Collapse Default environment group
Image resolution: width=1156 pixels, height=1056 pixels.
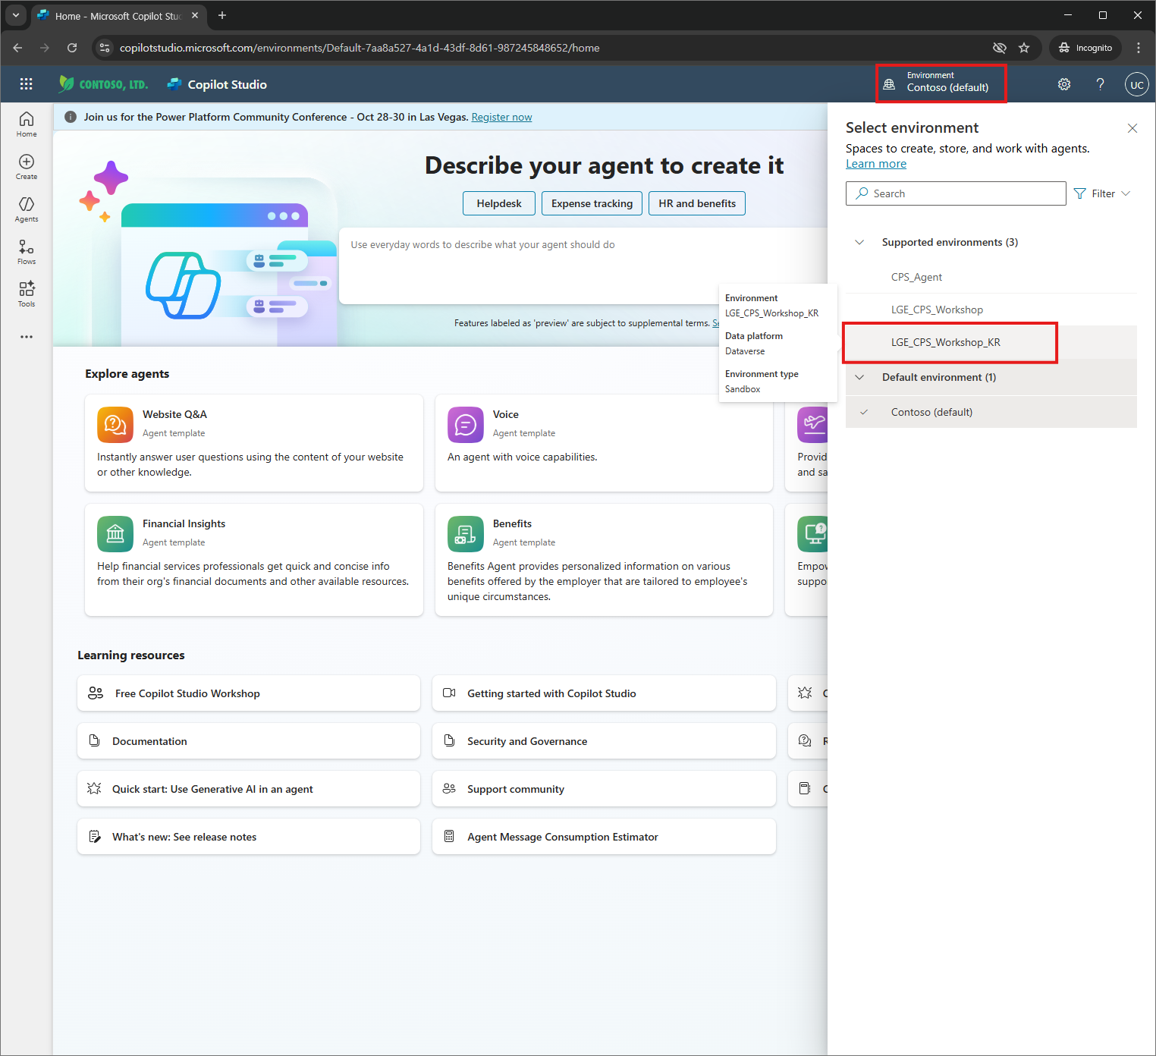coord(859,377)
